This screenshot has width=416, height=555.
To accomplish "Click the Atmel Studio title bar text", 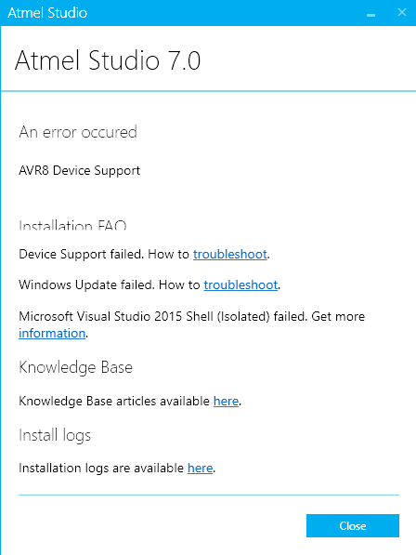I will [47, 13].
